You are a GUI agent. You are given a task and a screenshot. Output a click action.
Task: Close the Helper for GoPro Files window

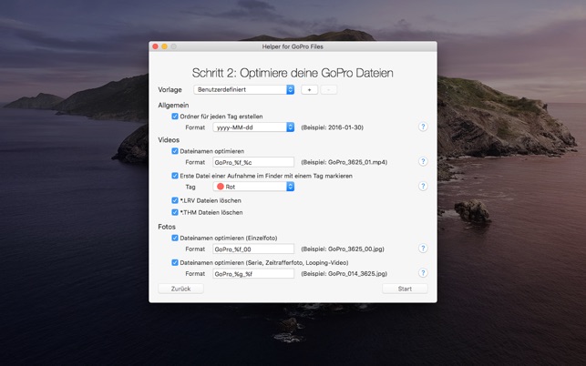pyautogui.click(x=155, y=46)
